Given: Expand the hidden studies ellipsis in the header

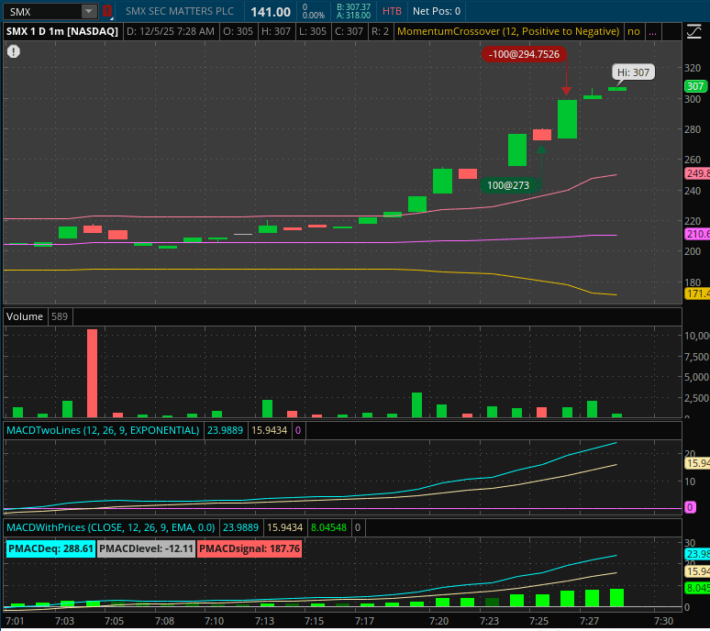Looking at the screenshot, I should 652,31.
